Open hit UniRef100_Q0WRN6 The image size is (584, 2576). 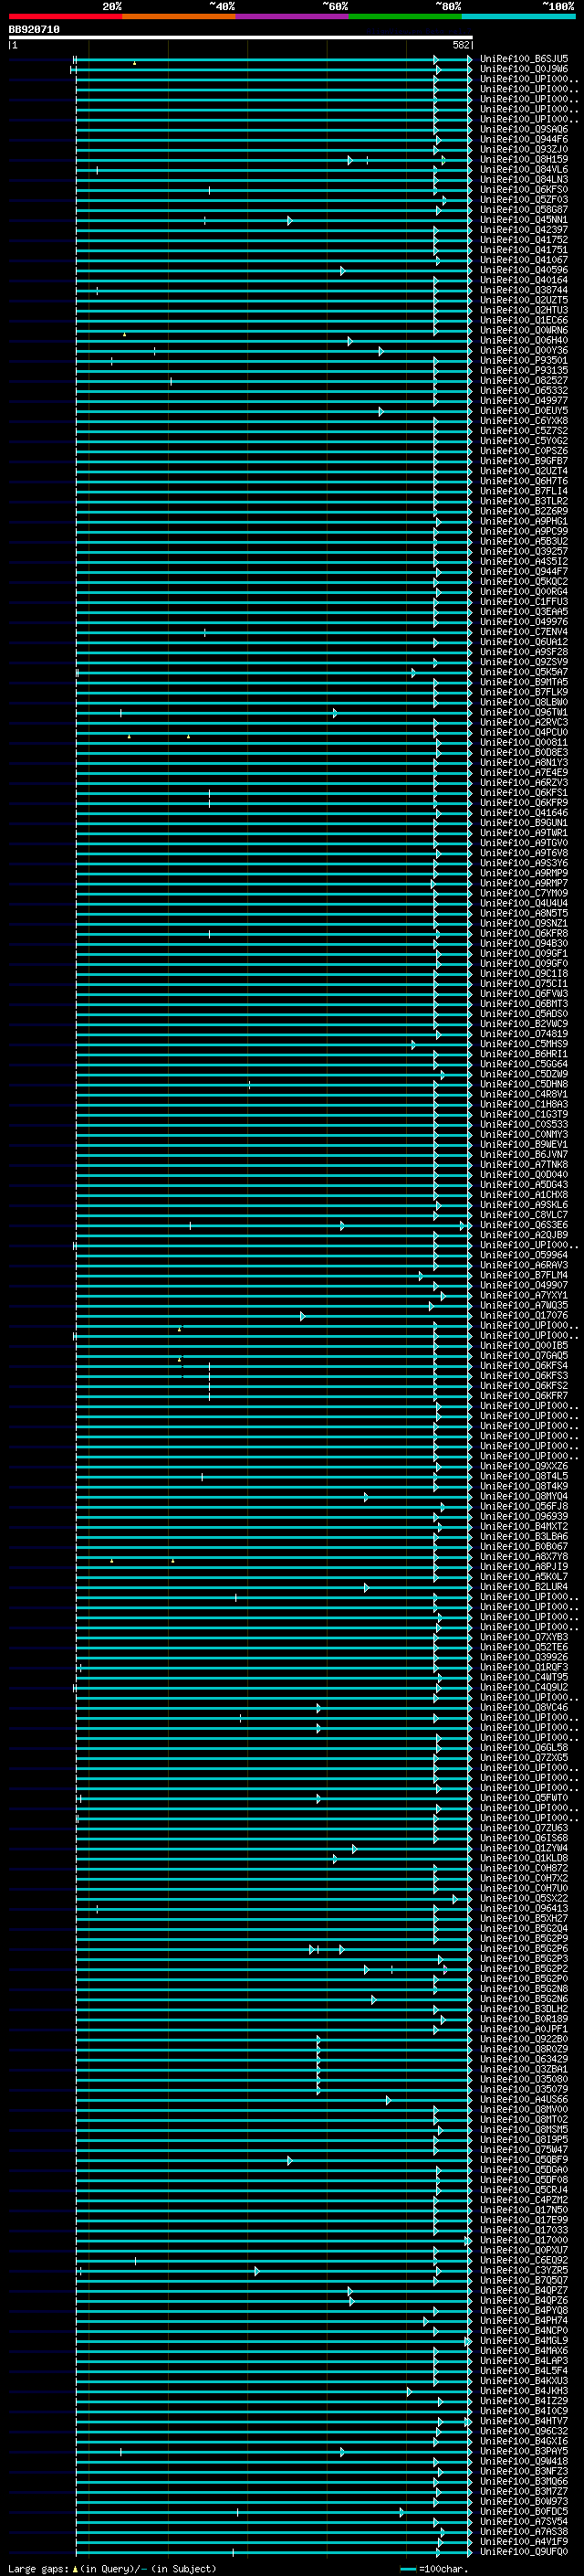524,330
